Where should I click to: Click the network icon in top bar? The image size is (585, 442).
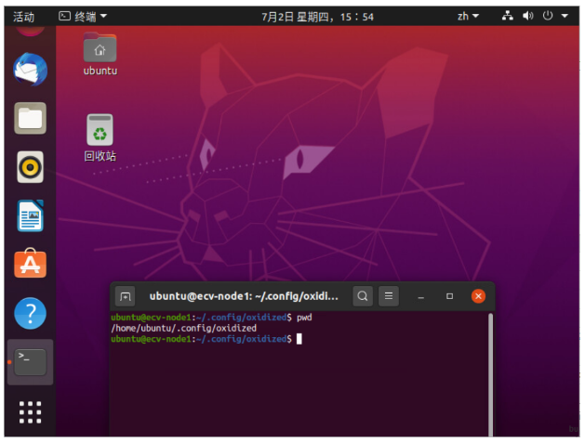point(508,16)
